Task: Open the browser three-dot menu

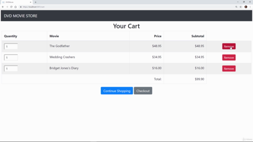Action: 250,7
